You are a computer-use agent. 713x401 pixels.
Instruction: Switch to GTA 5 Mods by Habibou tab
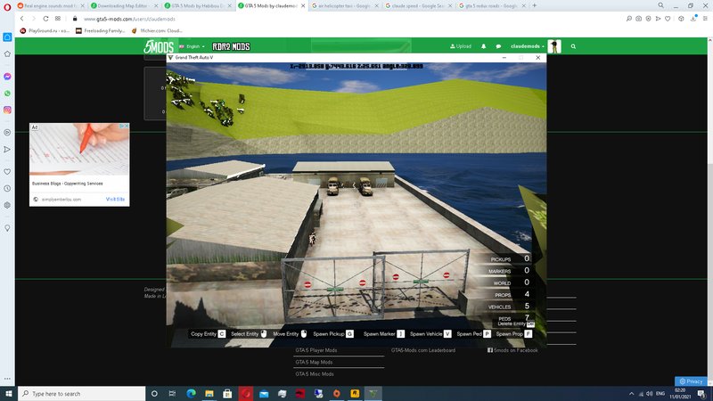pos(197,6)
